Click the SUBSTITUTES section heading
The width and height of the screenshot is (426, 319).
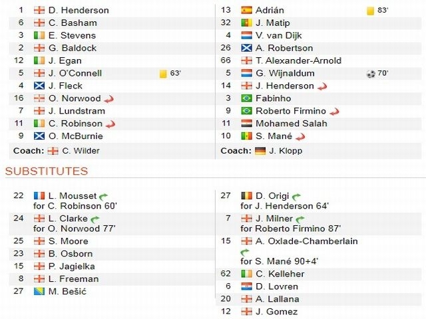(x=47, y=171)
